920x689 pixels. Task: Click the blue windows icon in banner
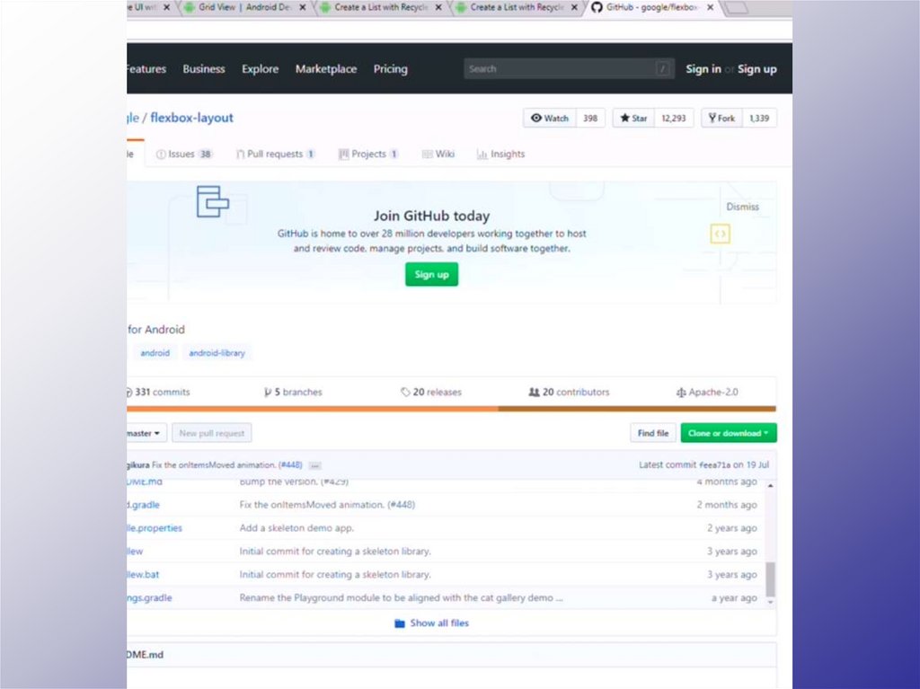[212, 201]
